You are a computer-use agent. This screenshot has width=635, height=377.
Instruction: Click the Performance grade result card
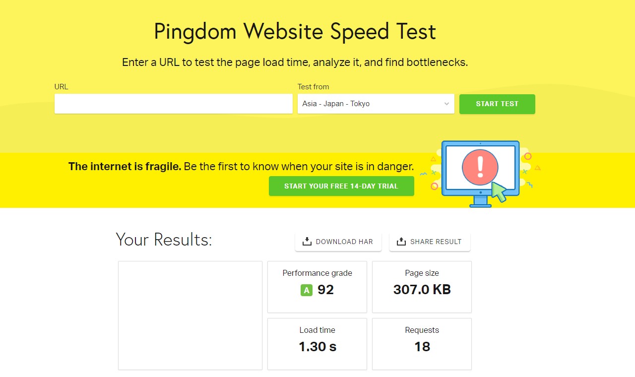[317, 287]
